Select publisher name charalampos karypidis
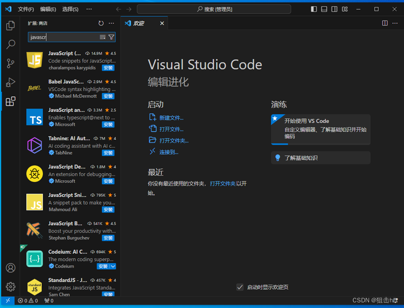This screenshot has height=308, width=404. (72, 68)
